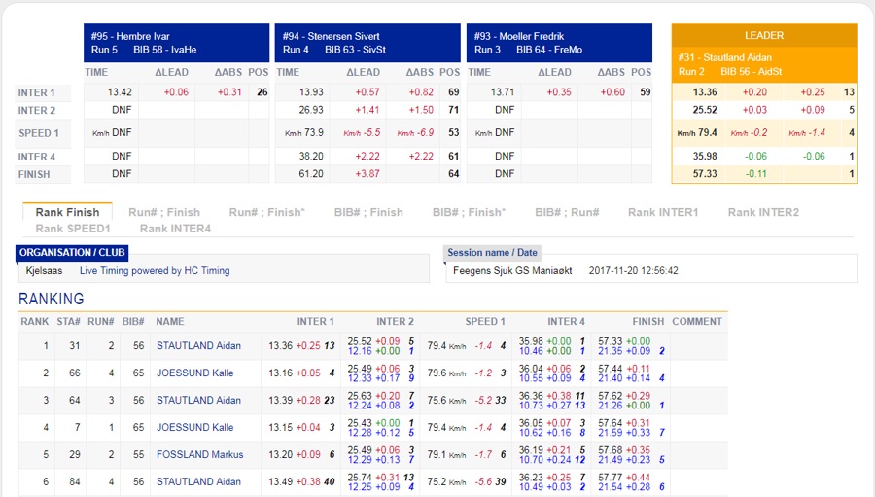Click leader finish time 57.33 in orange panel
The image size is (875, 497).
[x=705, y=174]
